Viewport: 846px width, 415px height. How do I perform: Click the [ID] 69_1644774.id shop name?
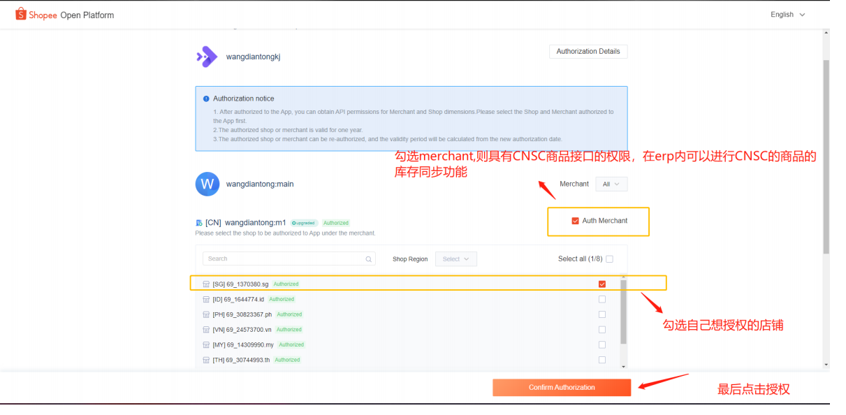click(x=239, y=300)
